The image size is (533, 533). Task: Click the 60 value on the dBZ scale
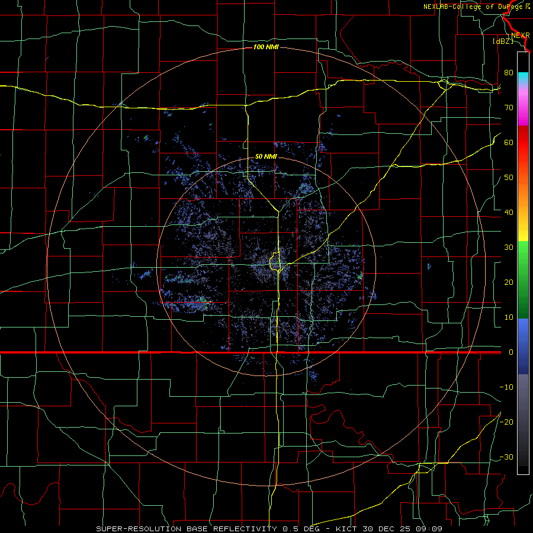(x=509, y=142)
